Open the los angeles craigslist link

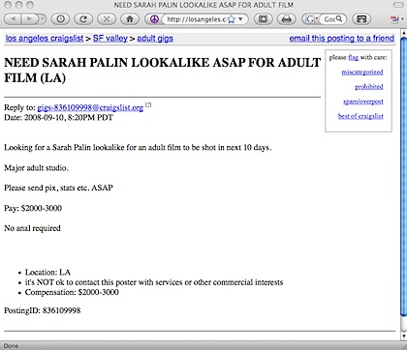[45, 39]
